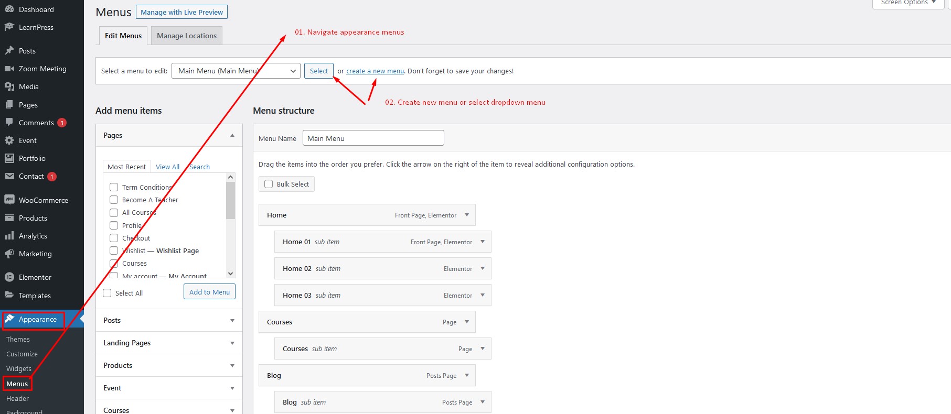Click the Dashboard icon in sidebar
The width and height of the screenshot is (951, 414).
[9, 9]
